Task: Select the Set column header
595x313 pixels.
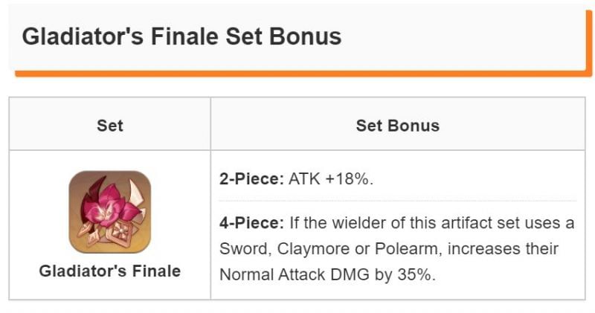Action: (110, 125)
